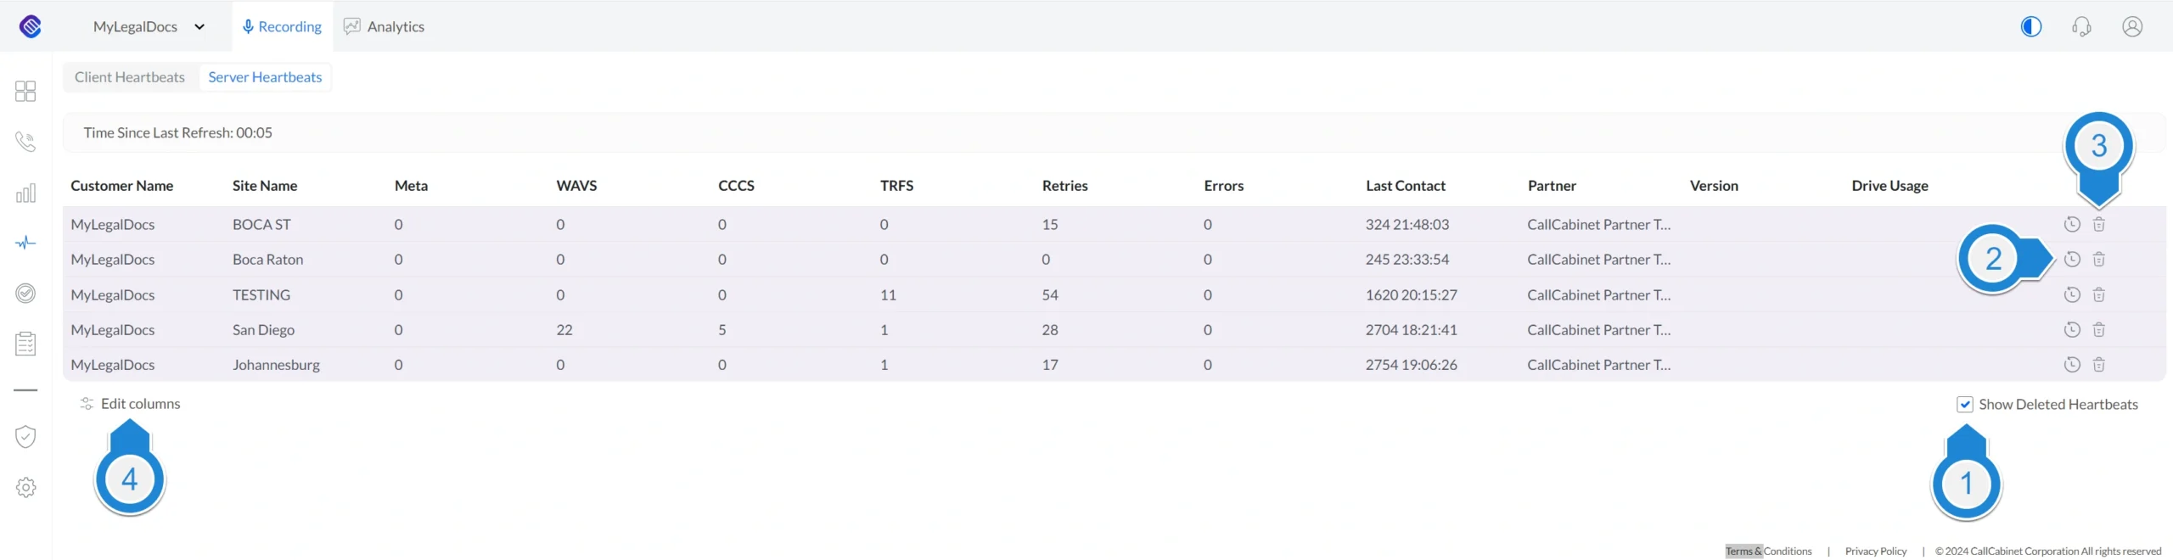The width and height of the screenshot is (2173, 560).
Task: Open the settings gear sidebar icon
Action: (x=25, y=488)
